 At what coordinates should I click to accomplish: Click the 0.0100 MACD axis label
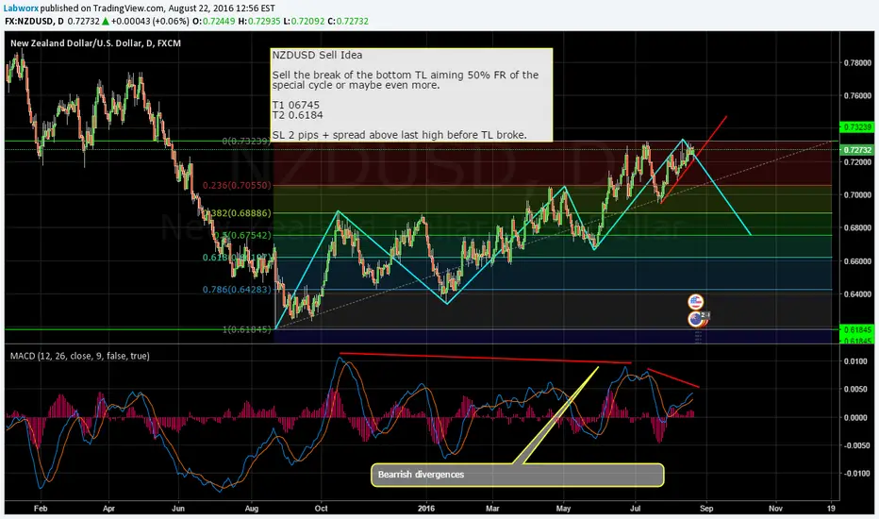[x=857, y=361]
